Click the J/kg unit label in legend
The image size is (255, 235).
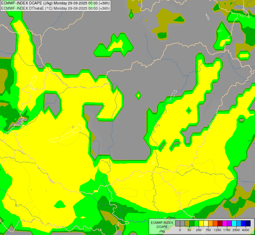point(162,231)
